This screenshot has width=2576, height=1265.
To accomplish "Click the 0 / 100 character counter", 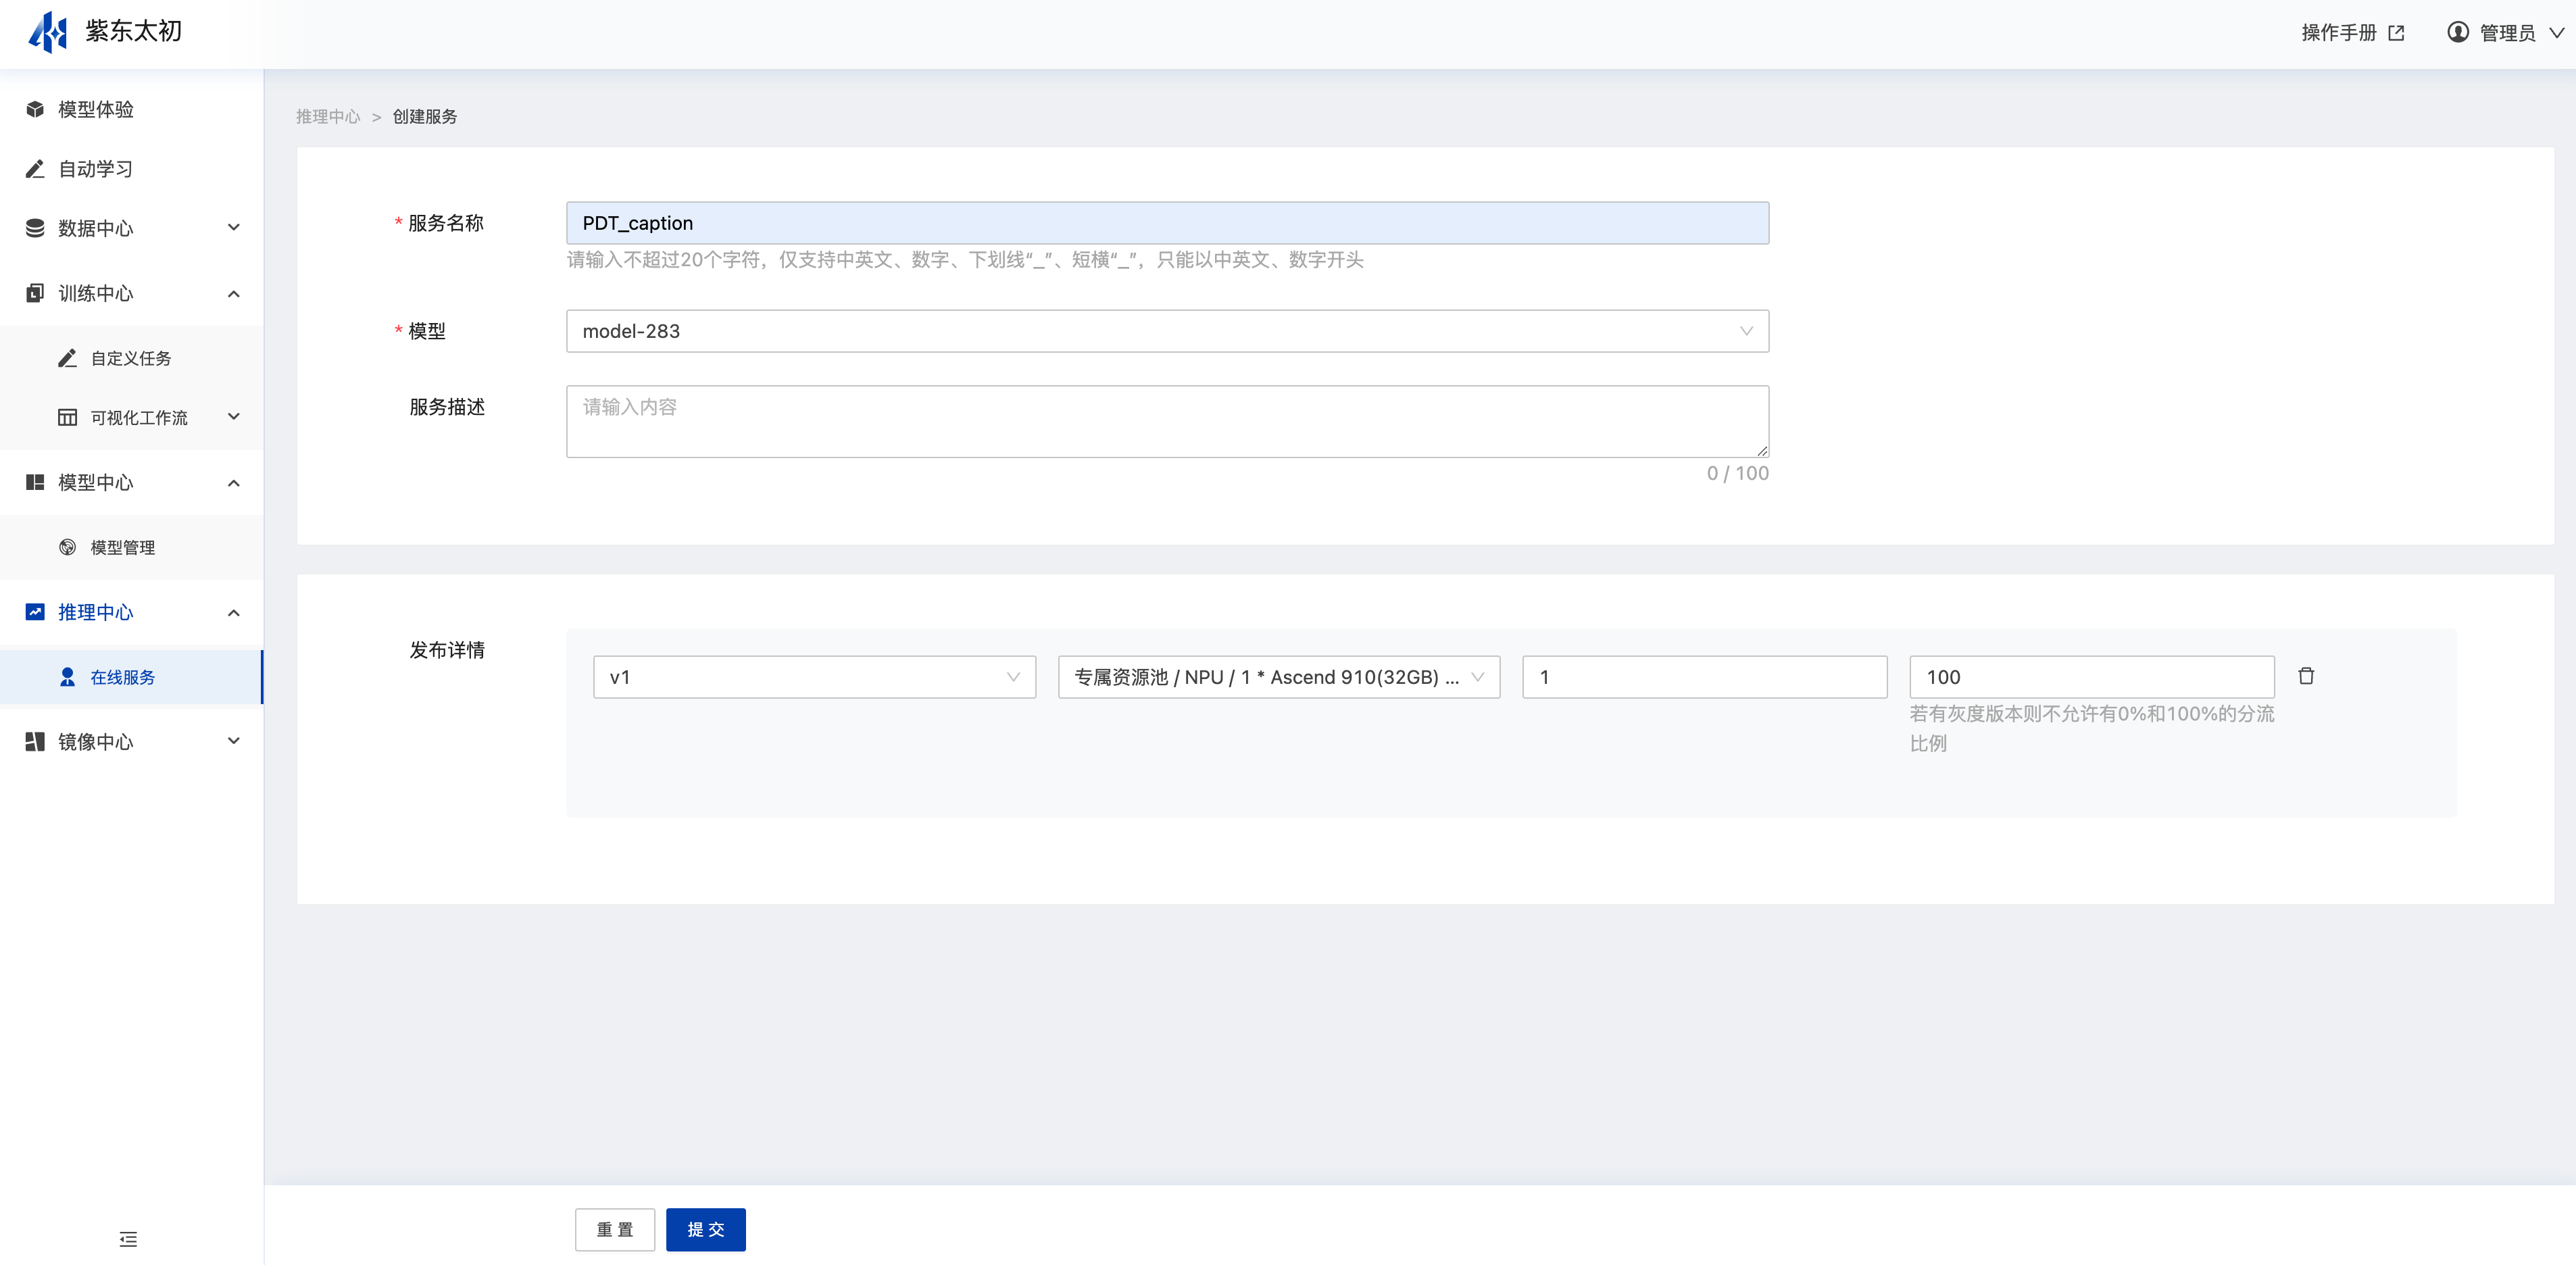I will [x=1737, y=473].
